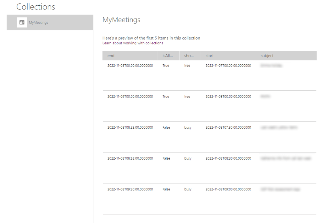This screenshot has width=322, height=223.
Task: Click the 'False' value in the third row
Action: [x=166, y=127]
